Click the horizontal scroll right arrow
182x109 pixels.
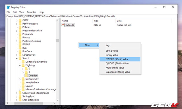(54, 103)
